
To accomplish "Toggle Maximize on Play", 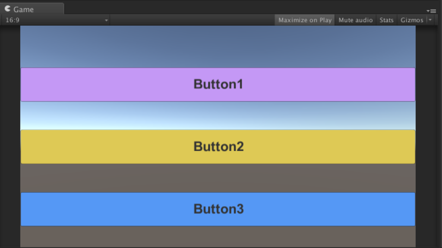I will [305, 20].
